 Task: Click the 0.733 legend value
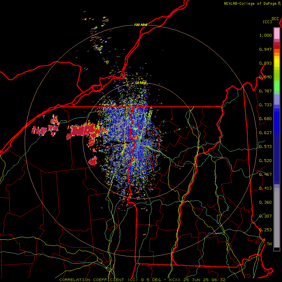[x=265, y=105]
